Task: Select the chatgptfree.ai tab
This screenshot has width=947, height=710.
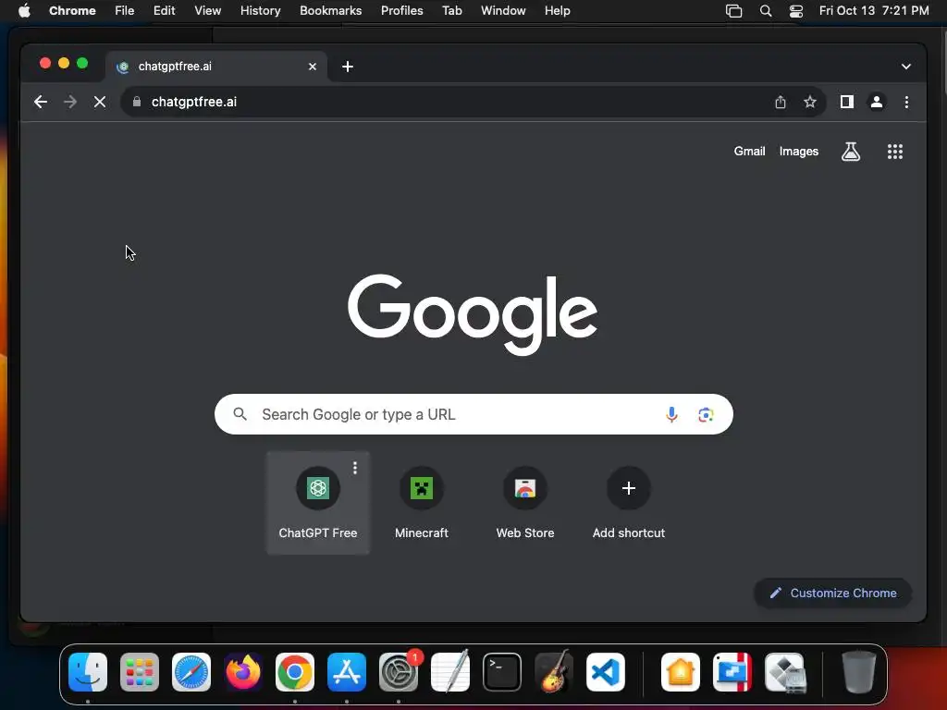Action: [x=217, y=67]
